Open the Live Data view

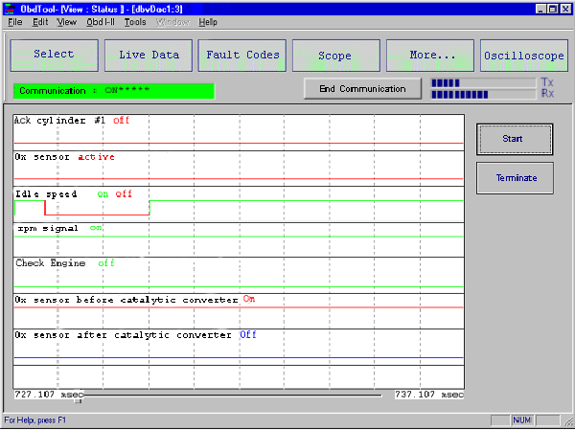[149, 56]
